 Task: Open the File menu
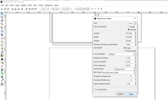pyautogui.click(x=2, y=5)
